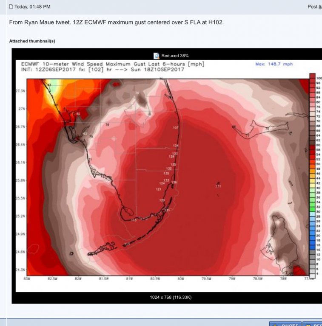Click the magnifier icon next to Reduced 38%
This screenshot has width=322, height=326.
pyautogui.click(x=156, y=56)
